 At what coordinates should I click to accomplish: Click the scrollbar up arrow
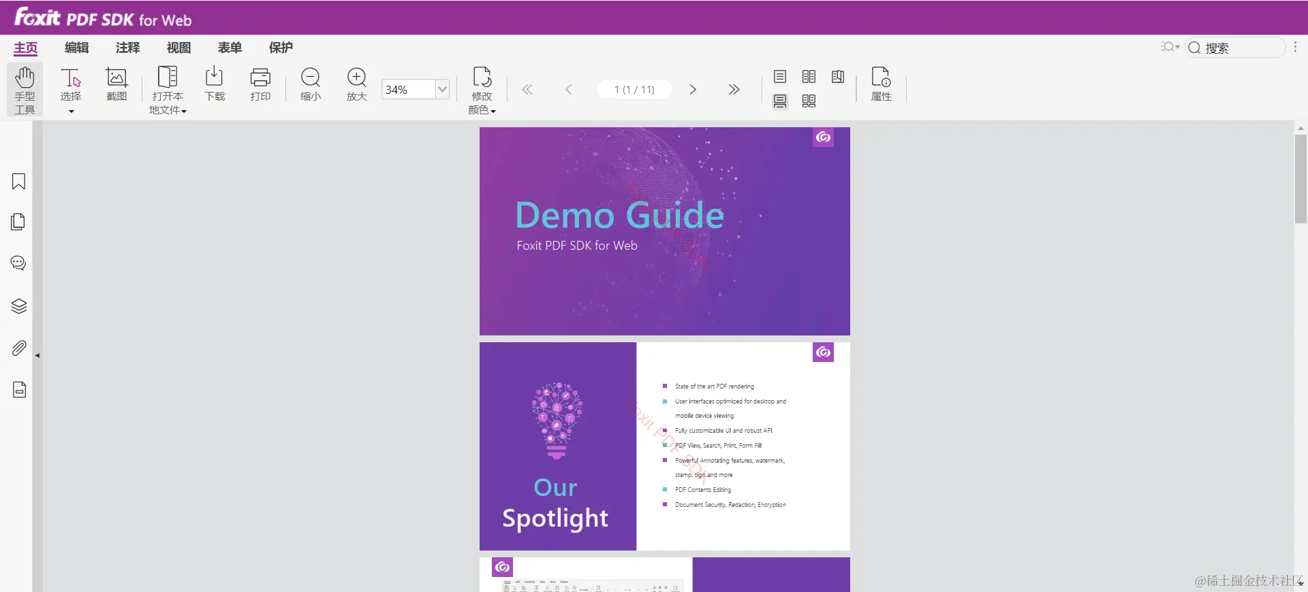point(1301,127)
